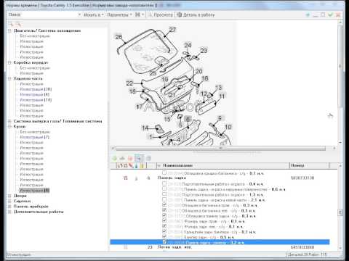Click the first magnifier icon above the tree

11,24
